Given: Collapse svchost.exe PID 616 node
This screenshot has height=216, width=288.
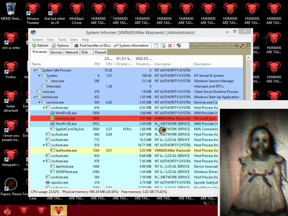Looking at the screenshot, I should pos(44,107).
